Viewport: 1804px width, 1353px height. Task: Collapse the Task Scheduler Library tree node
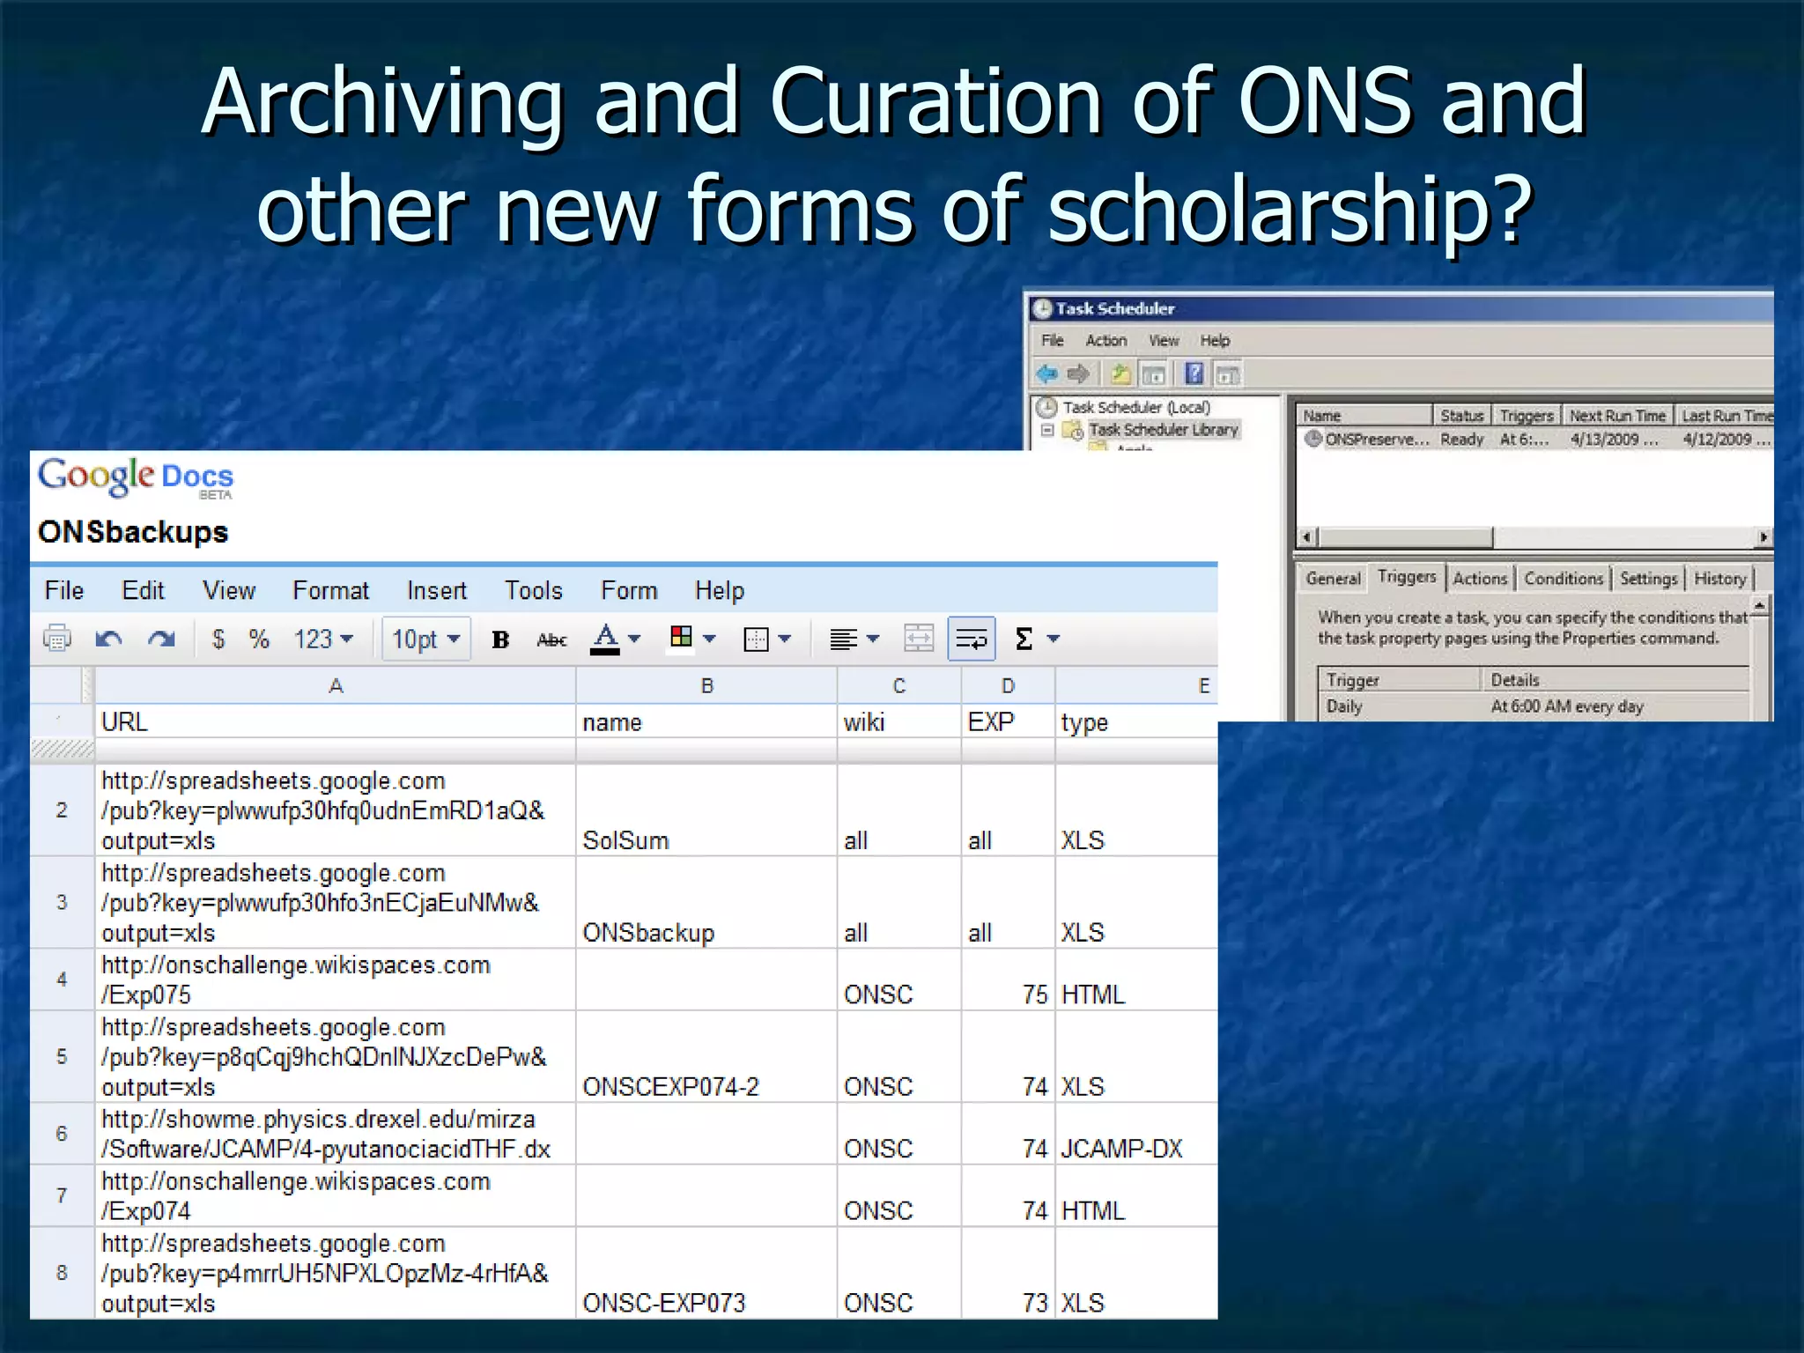(1047, 431)
